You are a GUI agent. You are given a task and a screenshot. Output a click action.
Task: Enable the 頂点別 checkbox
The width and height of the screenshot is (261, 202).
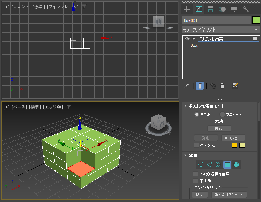(196, 181)
